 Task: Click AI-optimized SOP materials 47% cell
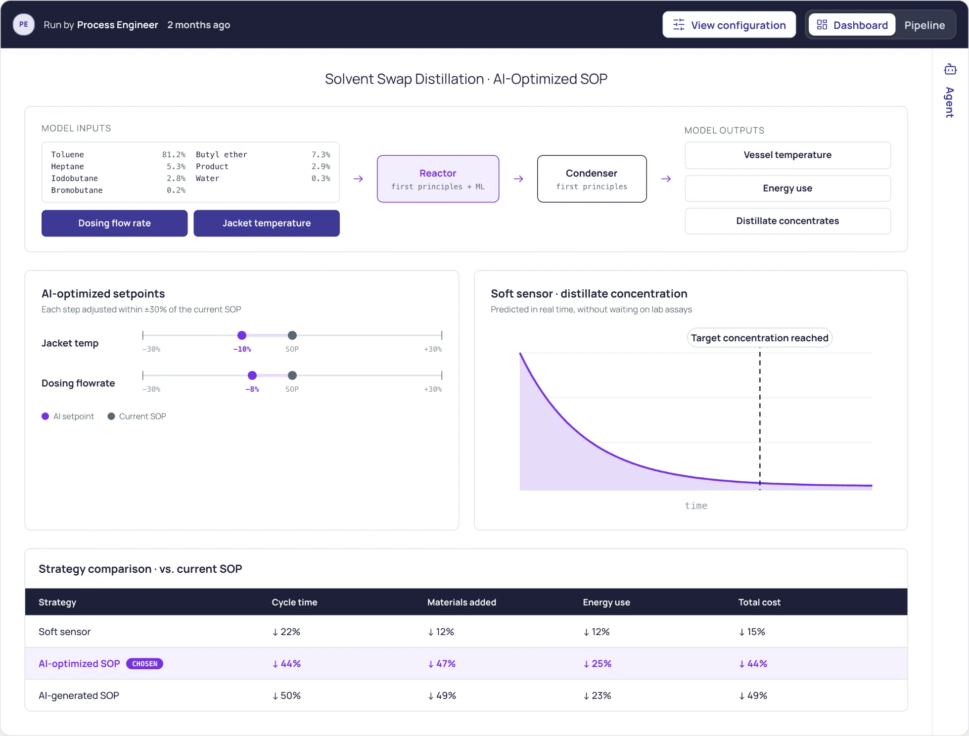[x=441, y=664]
